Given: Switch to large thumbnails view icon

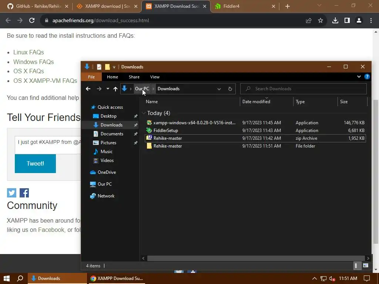Looking at the screenshot, I should (365, 266).
